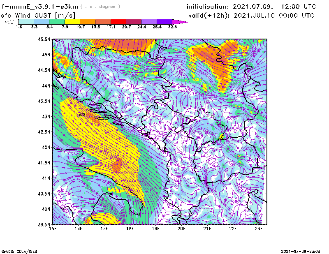Click the valid(+12h) time text
This screenshot has height=254, width=329.
click(250, 15)
